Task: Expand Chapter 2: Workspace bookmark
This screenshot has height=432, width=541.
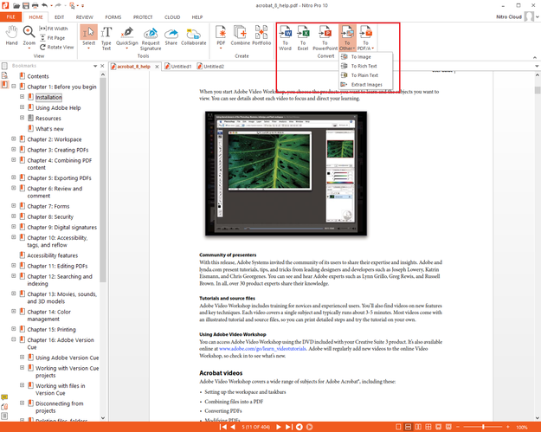Action: click(14, 139)
